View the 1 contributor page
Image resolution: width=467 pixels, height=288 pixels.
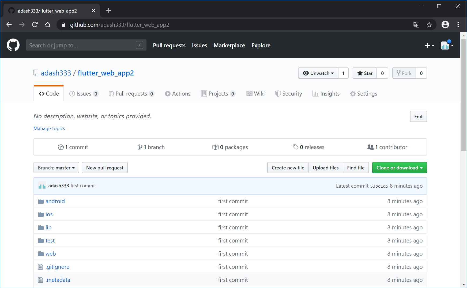pyautogui.click(x=387, y=147)
